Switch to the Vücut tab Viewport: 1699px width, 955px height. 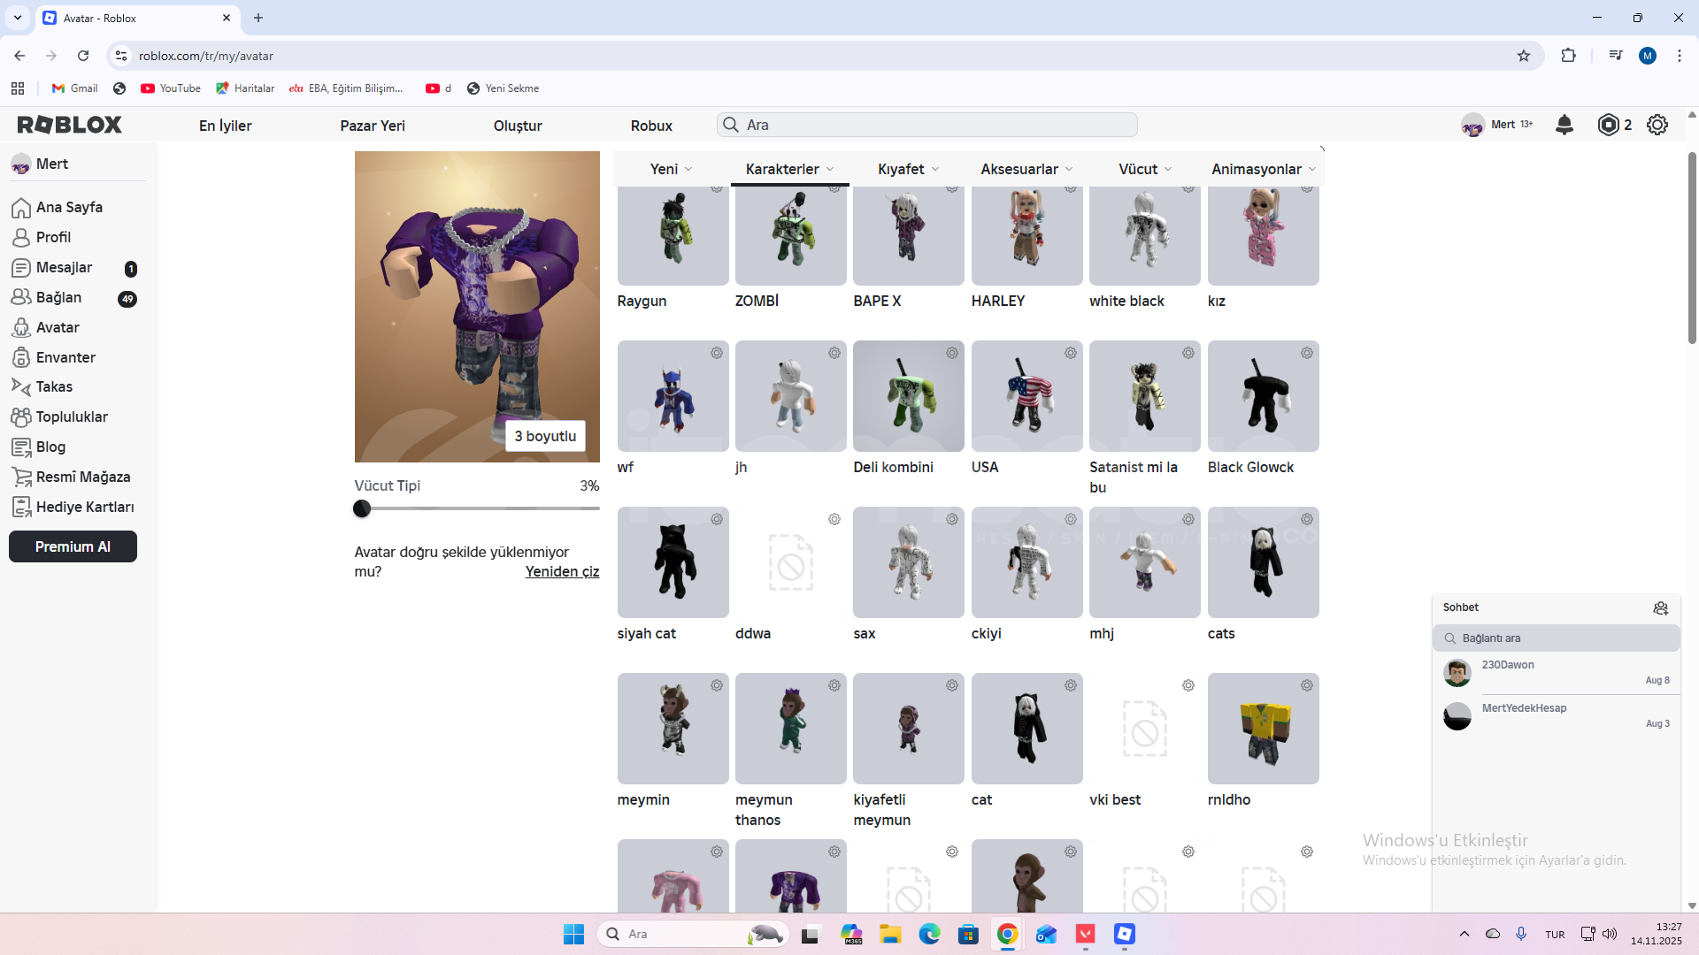pyautogui.click(x=1144, y=169)
